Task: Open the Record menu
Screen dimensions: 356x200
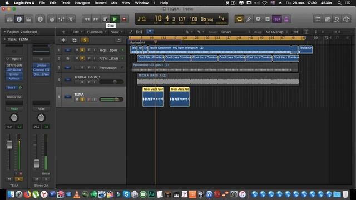Action: point(100,3)
